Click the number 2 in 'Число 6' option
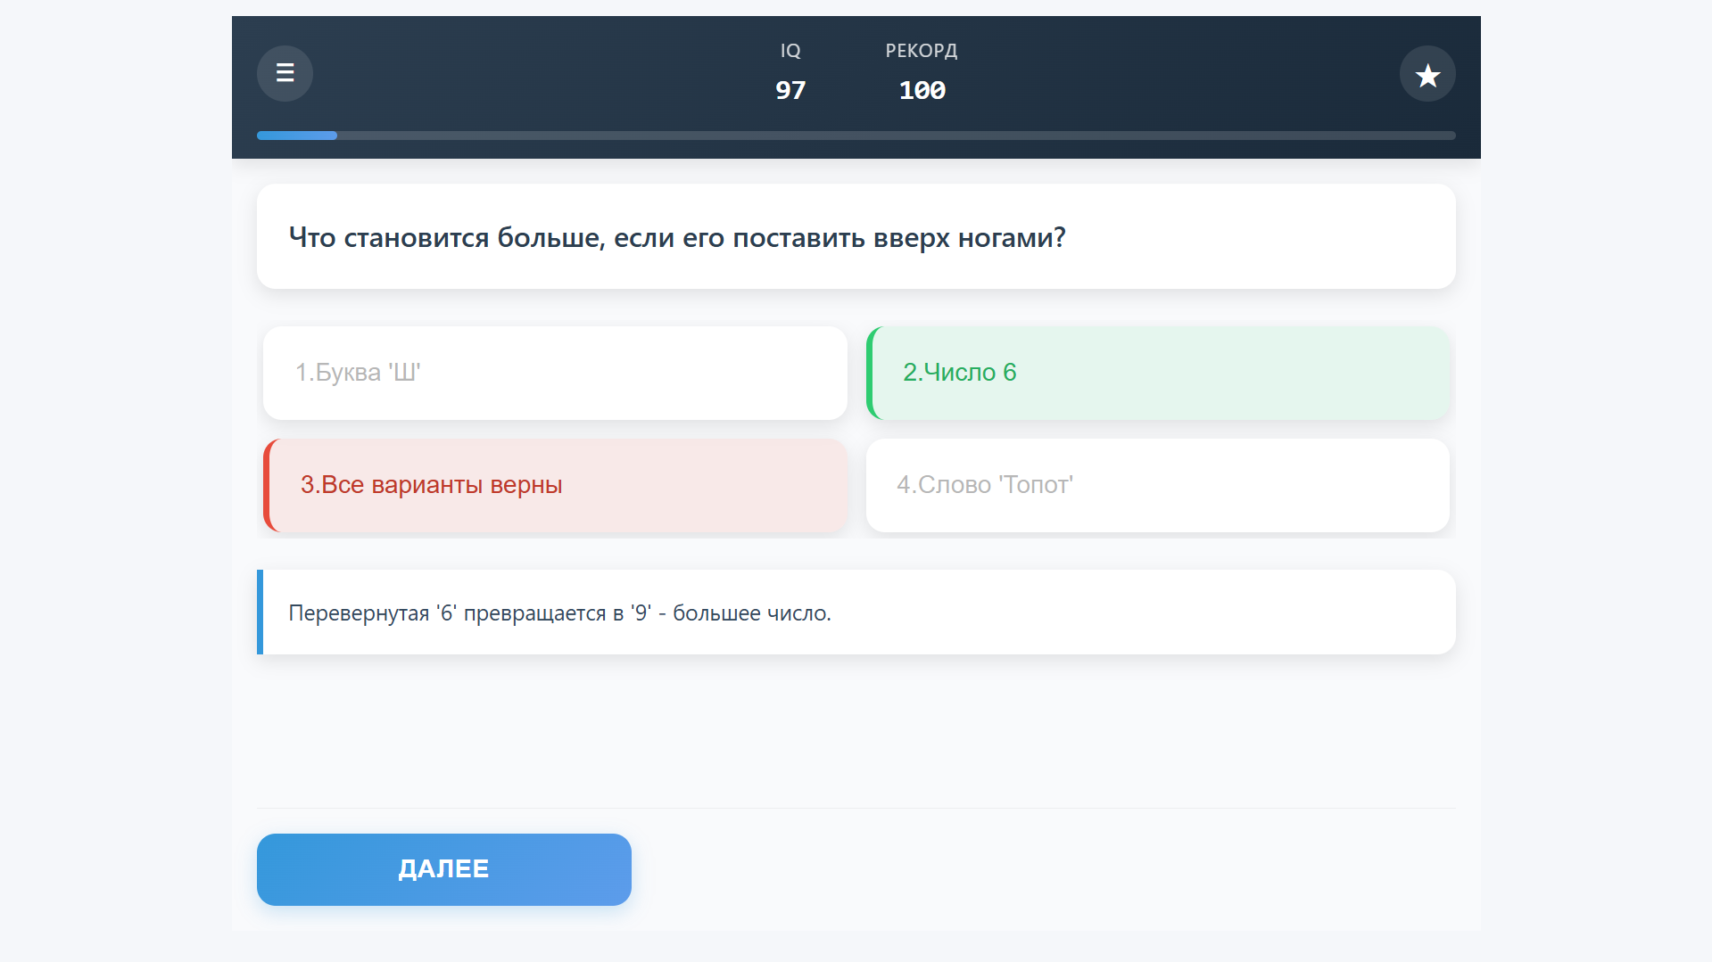This screenshot has height=962, width=1712. coord(912,373)
